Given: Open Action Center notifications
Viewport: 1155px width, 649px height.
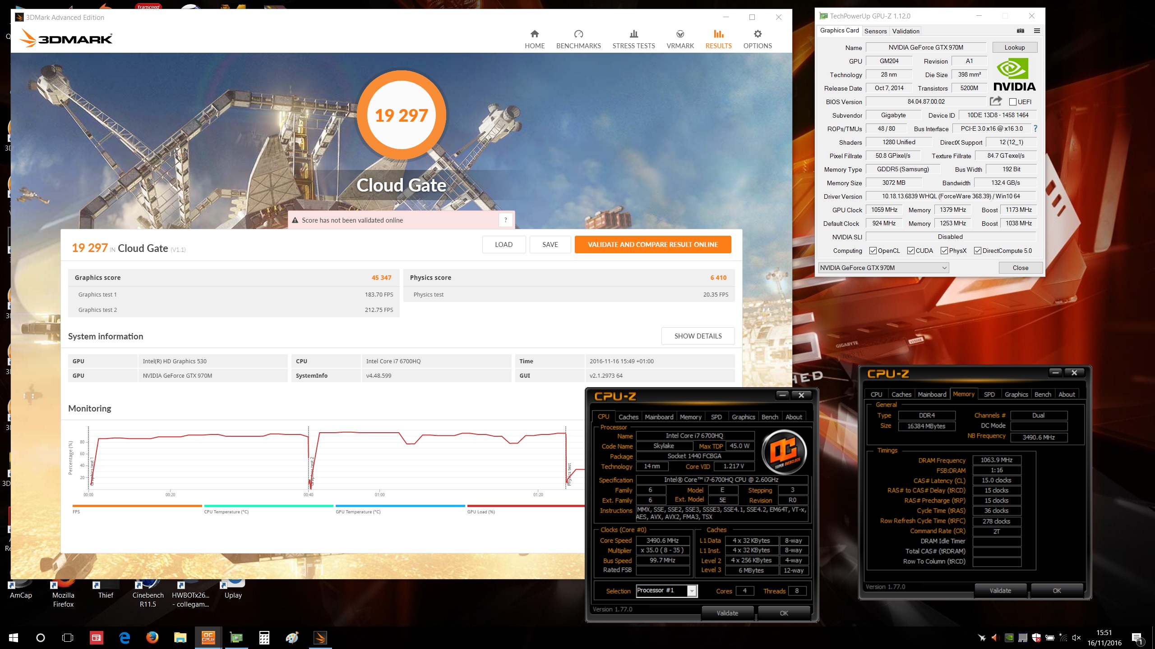Looking at the screenshot, I should tap(1137, 638).
